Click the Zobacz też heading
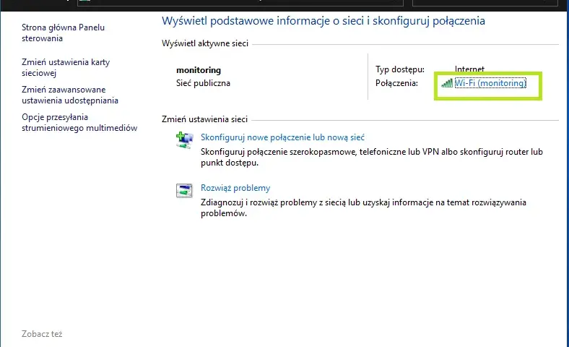569x347 pixels. [42, 334]
